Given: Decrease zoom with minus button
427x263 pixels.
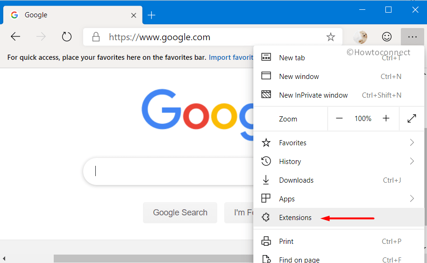Looking at the screenshot, I should click(x=339, y=119).
